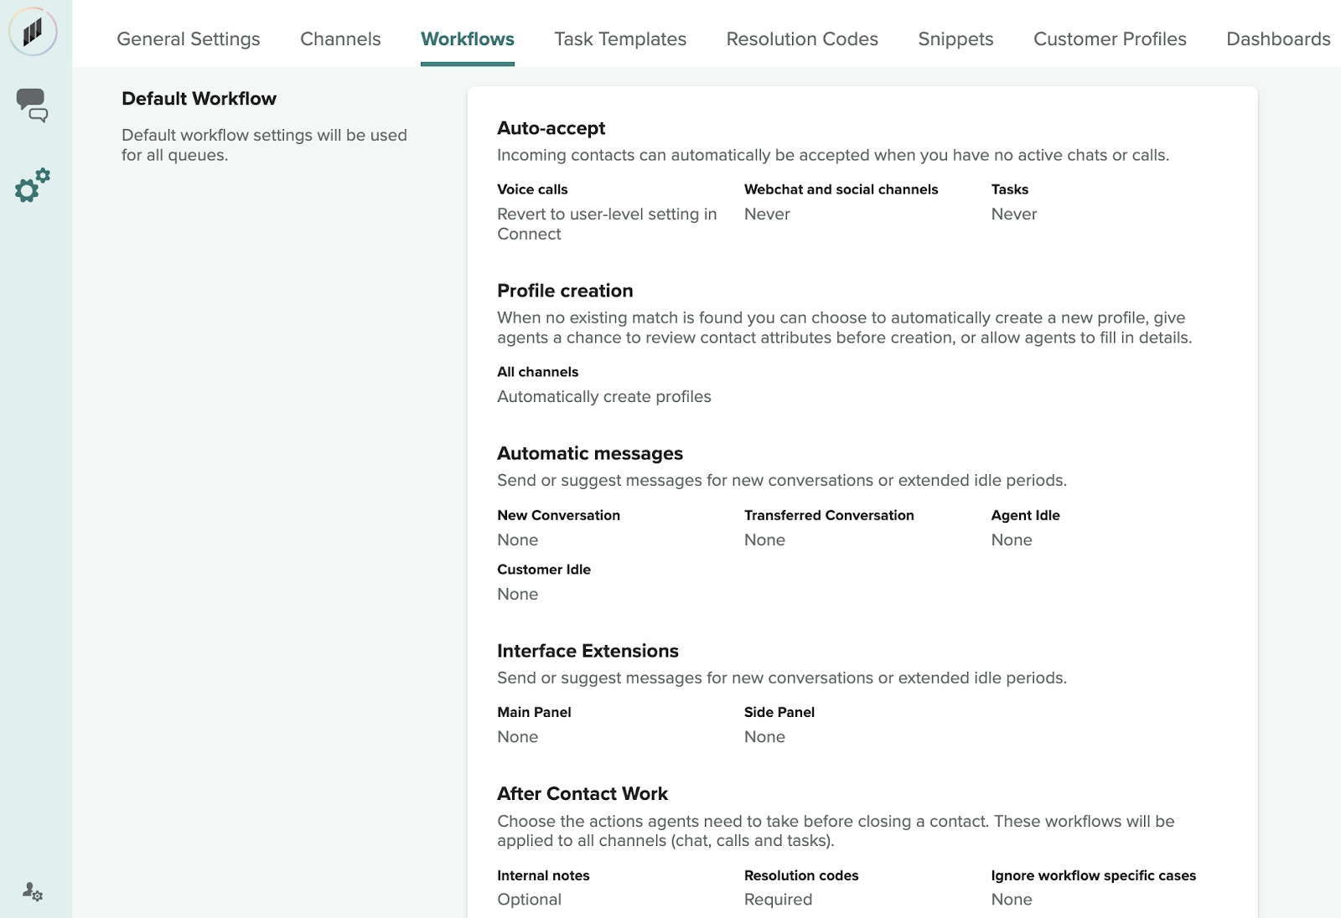The width and height of the screenshot is (1341, 918).
Task: Click the Auto-accept section heading
Action: point(551,128)
